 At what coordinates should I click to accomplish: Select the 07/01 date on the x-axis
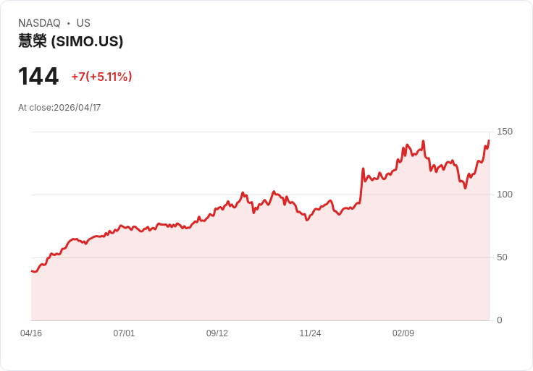pos(124,333)
